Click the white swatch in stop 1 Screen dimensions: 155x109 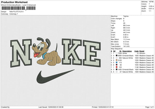(x=117, y=53)
